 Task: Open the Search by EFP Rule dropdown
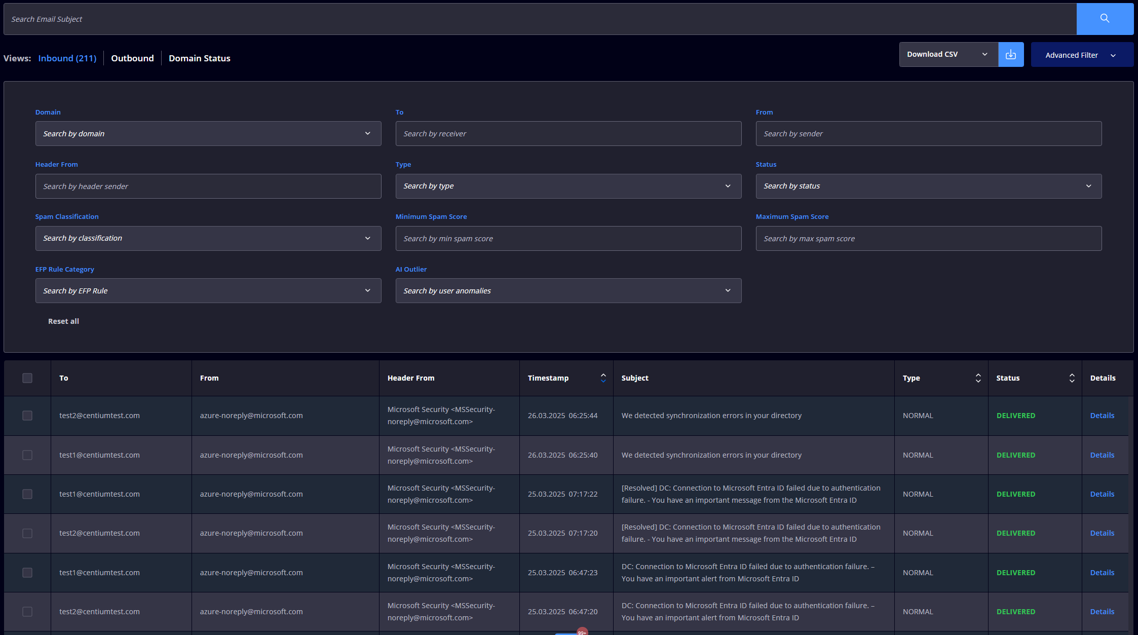coord(208,290)
